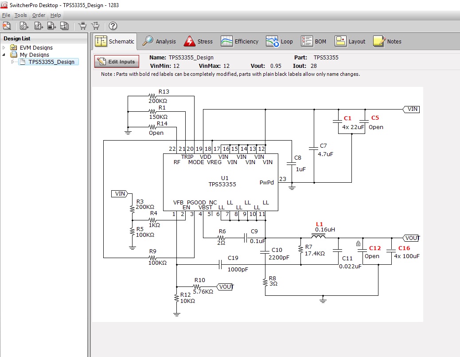Click the red C5 capacitor label
The height and width of the screenshot is (357, 460).
[375, 118]
